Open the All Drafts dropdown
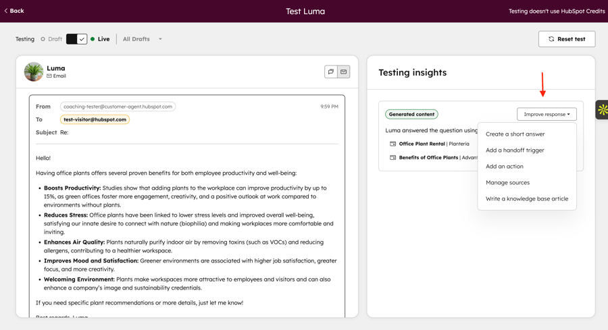 click(142, 39)
